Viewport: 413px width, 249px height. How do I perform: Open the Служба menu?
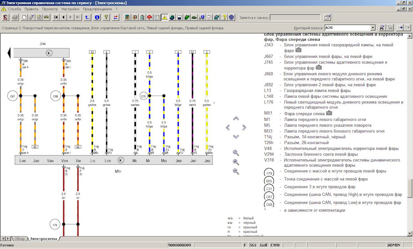(14, 9)
